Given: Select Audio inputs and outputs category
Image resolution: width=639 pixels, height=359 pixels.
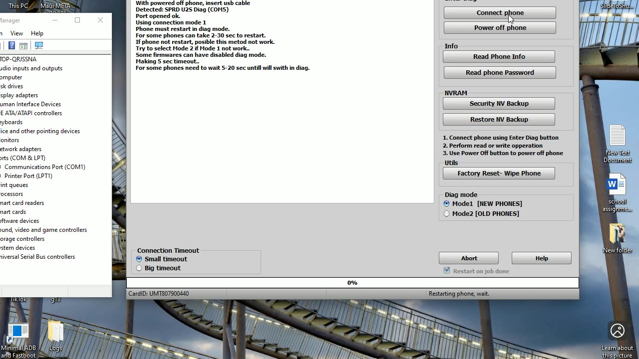Looking at the screenshot, I should [31, 68].
